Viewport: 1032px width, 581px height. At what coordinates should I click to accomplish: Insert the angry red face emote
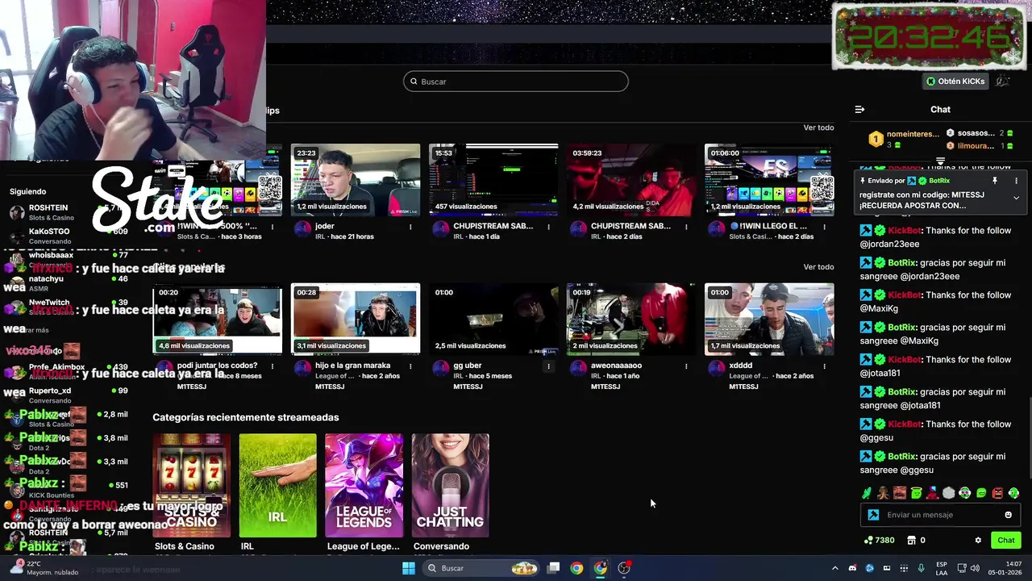[x=997, y=493]
